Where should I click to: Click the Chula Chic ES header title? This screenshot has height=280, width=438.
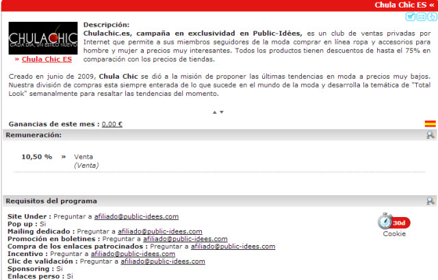click(x=400, y=5)
